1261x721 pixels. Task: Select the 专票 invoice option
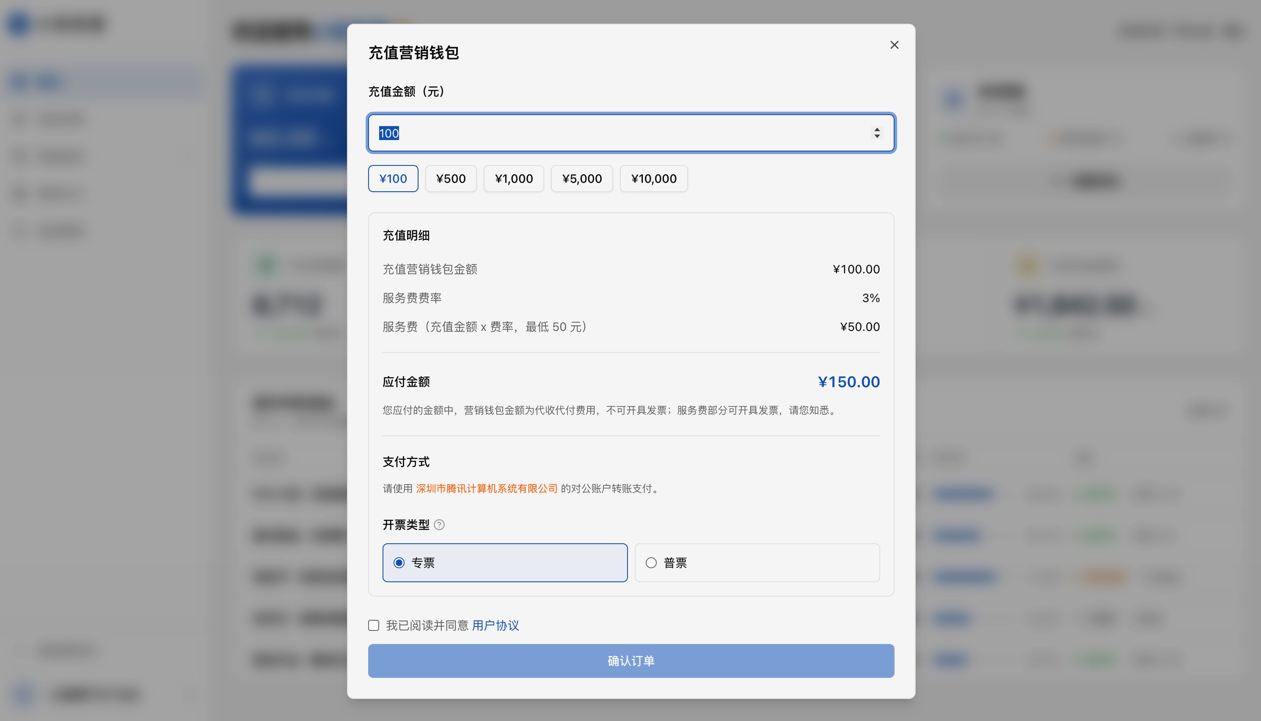(x=505, y=563)
